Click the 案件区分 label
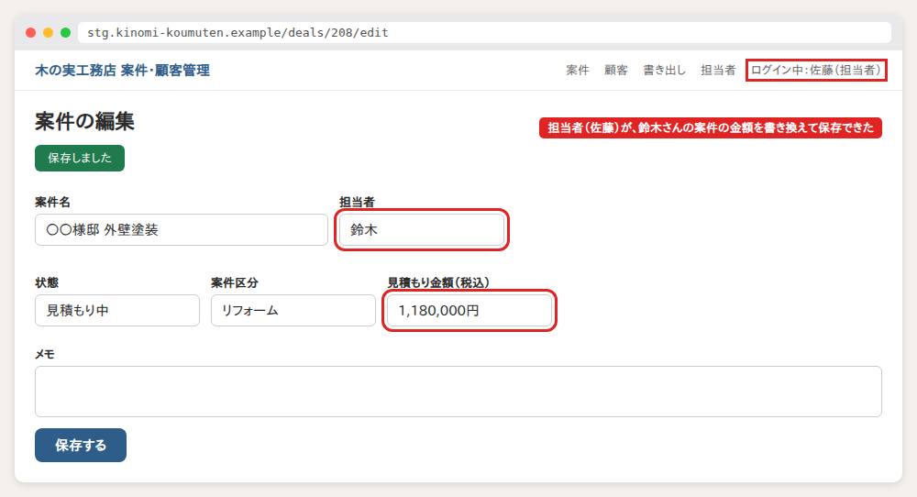917x497 pixels. click(235, 282)
